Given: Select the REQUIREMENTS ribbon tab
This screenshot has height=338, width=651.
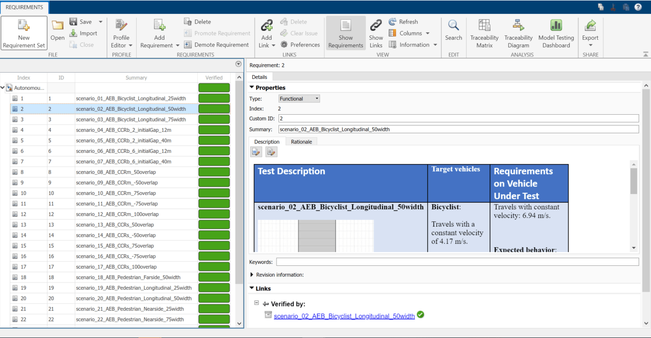Looking at the screenshot, I should 24,7.
